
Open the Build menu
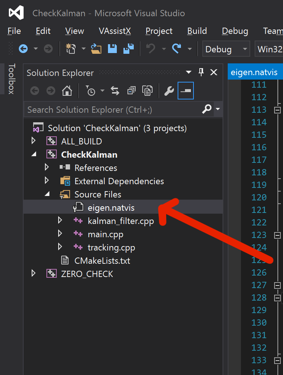click(x=197, y=31)
